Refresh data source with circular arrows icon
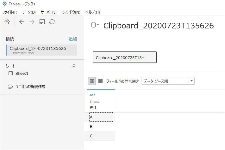225x150 pixels. click(x=52, y=22)
